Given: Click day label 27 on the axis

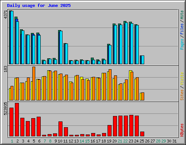Looking at the screenshot, I should tap(153, 141).
